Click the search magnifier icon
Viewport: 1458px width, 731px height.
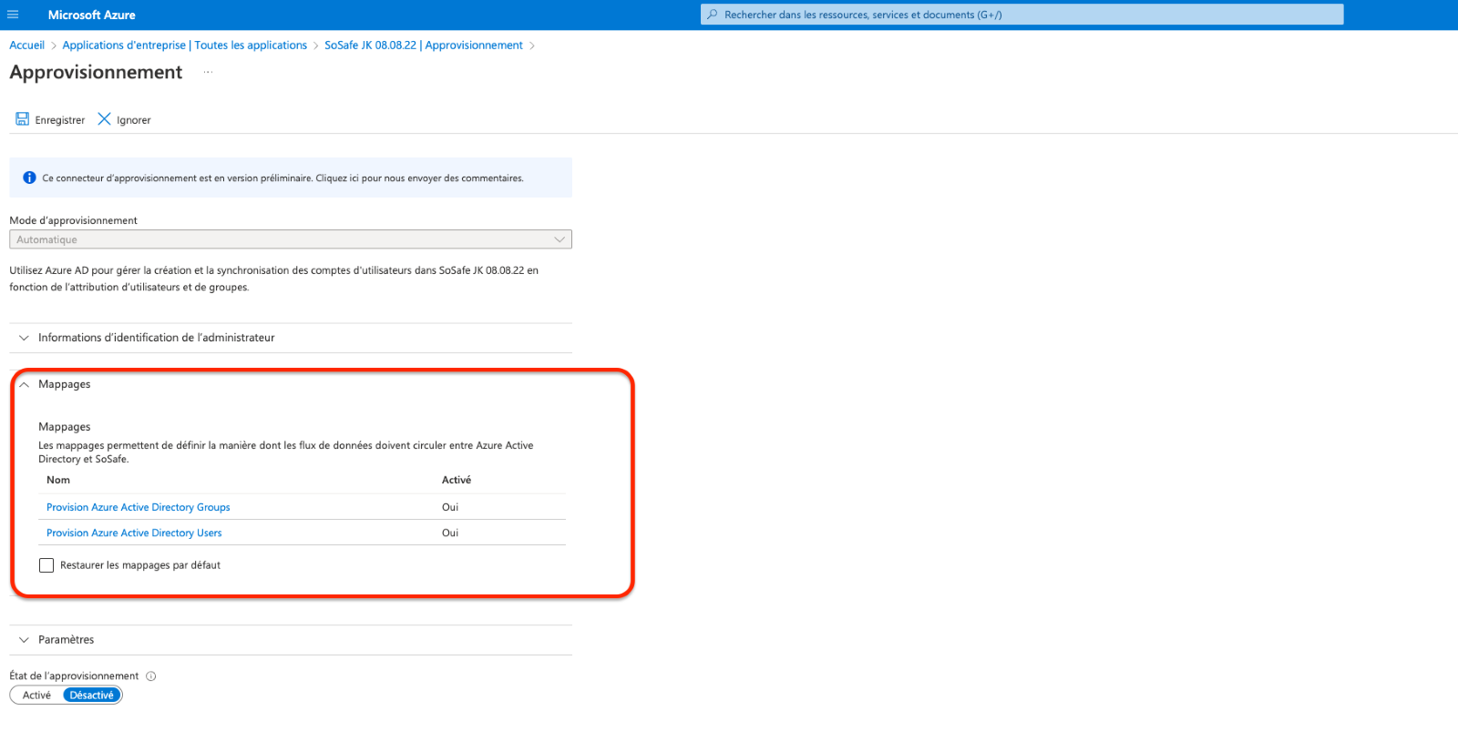click(713, 15)
